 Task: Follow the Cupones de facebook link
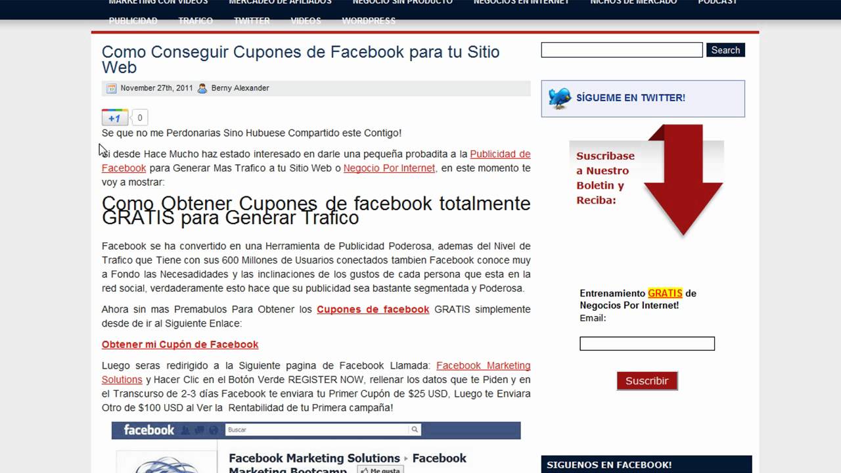click(x=373, y=309)
